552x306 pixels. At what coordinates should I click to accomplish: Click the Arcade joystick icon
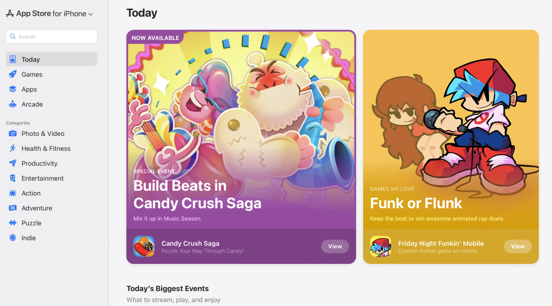point(13,104)
